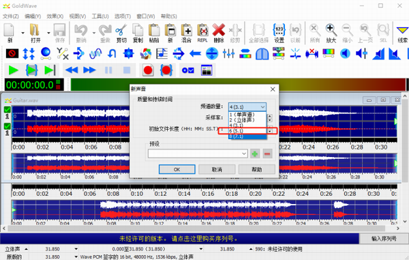Click 取消 to cancel the dialog

(217, 169)
